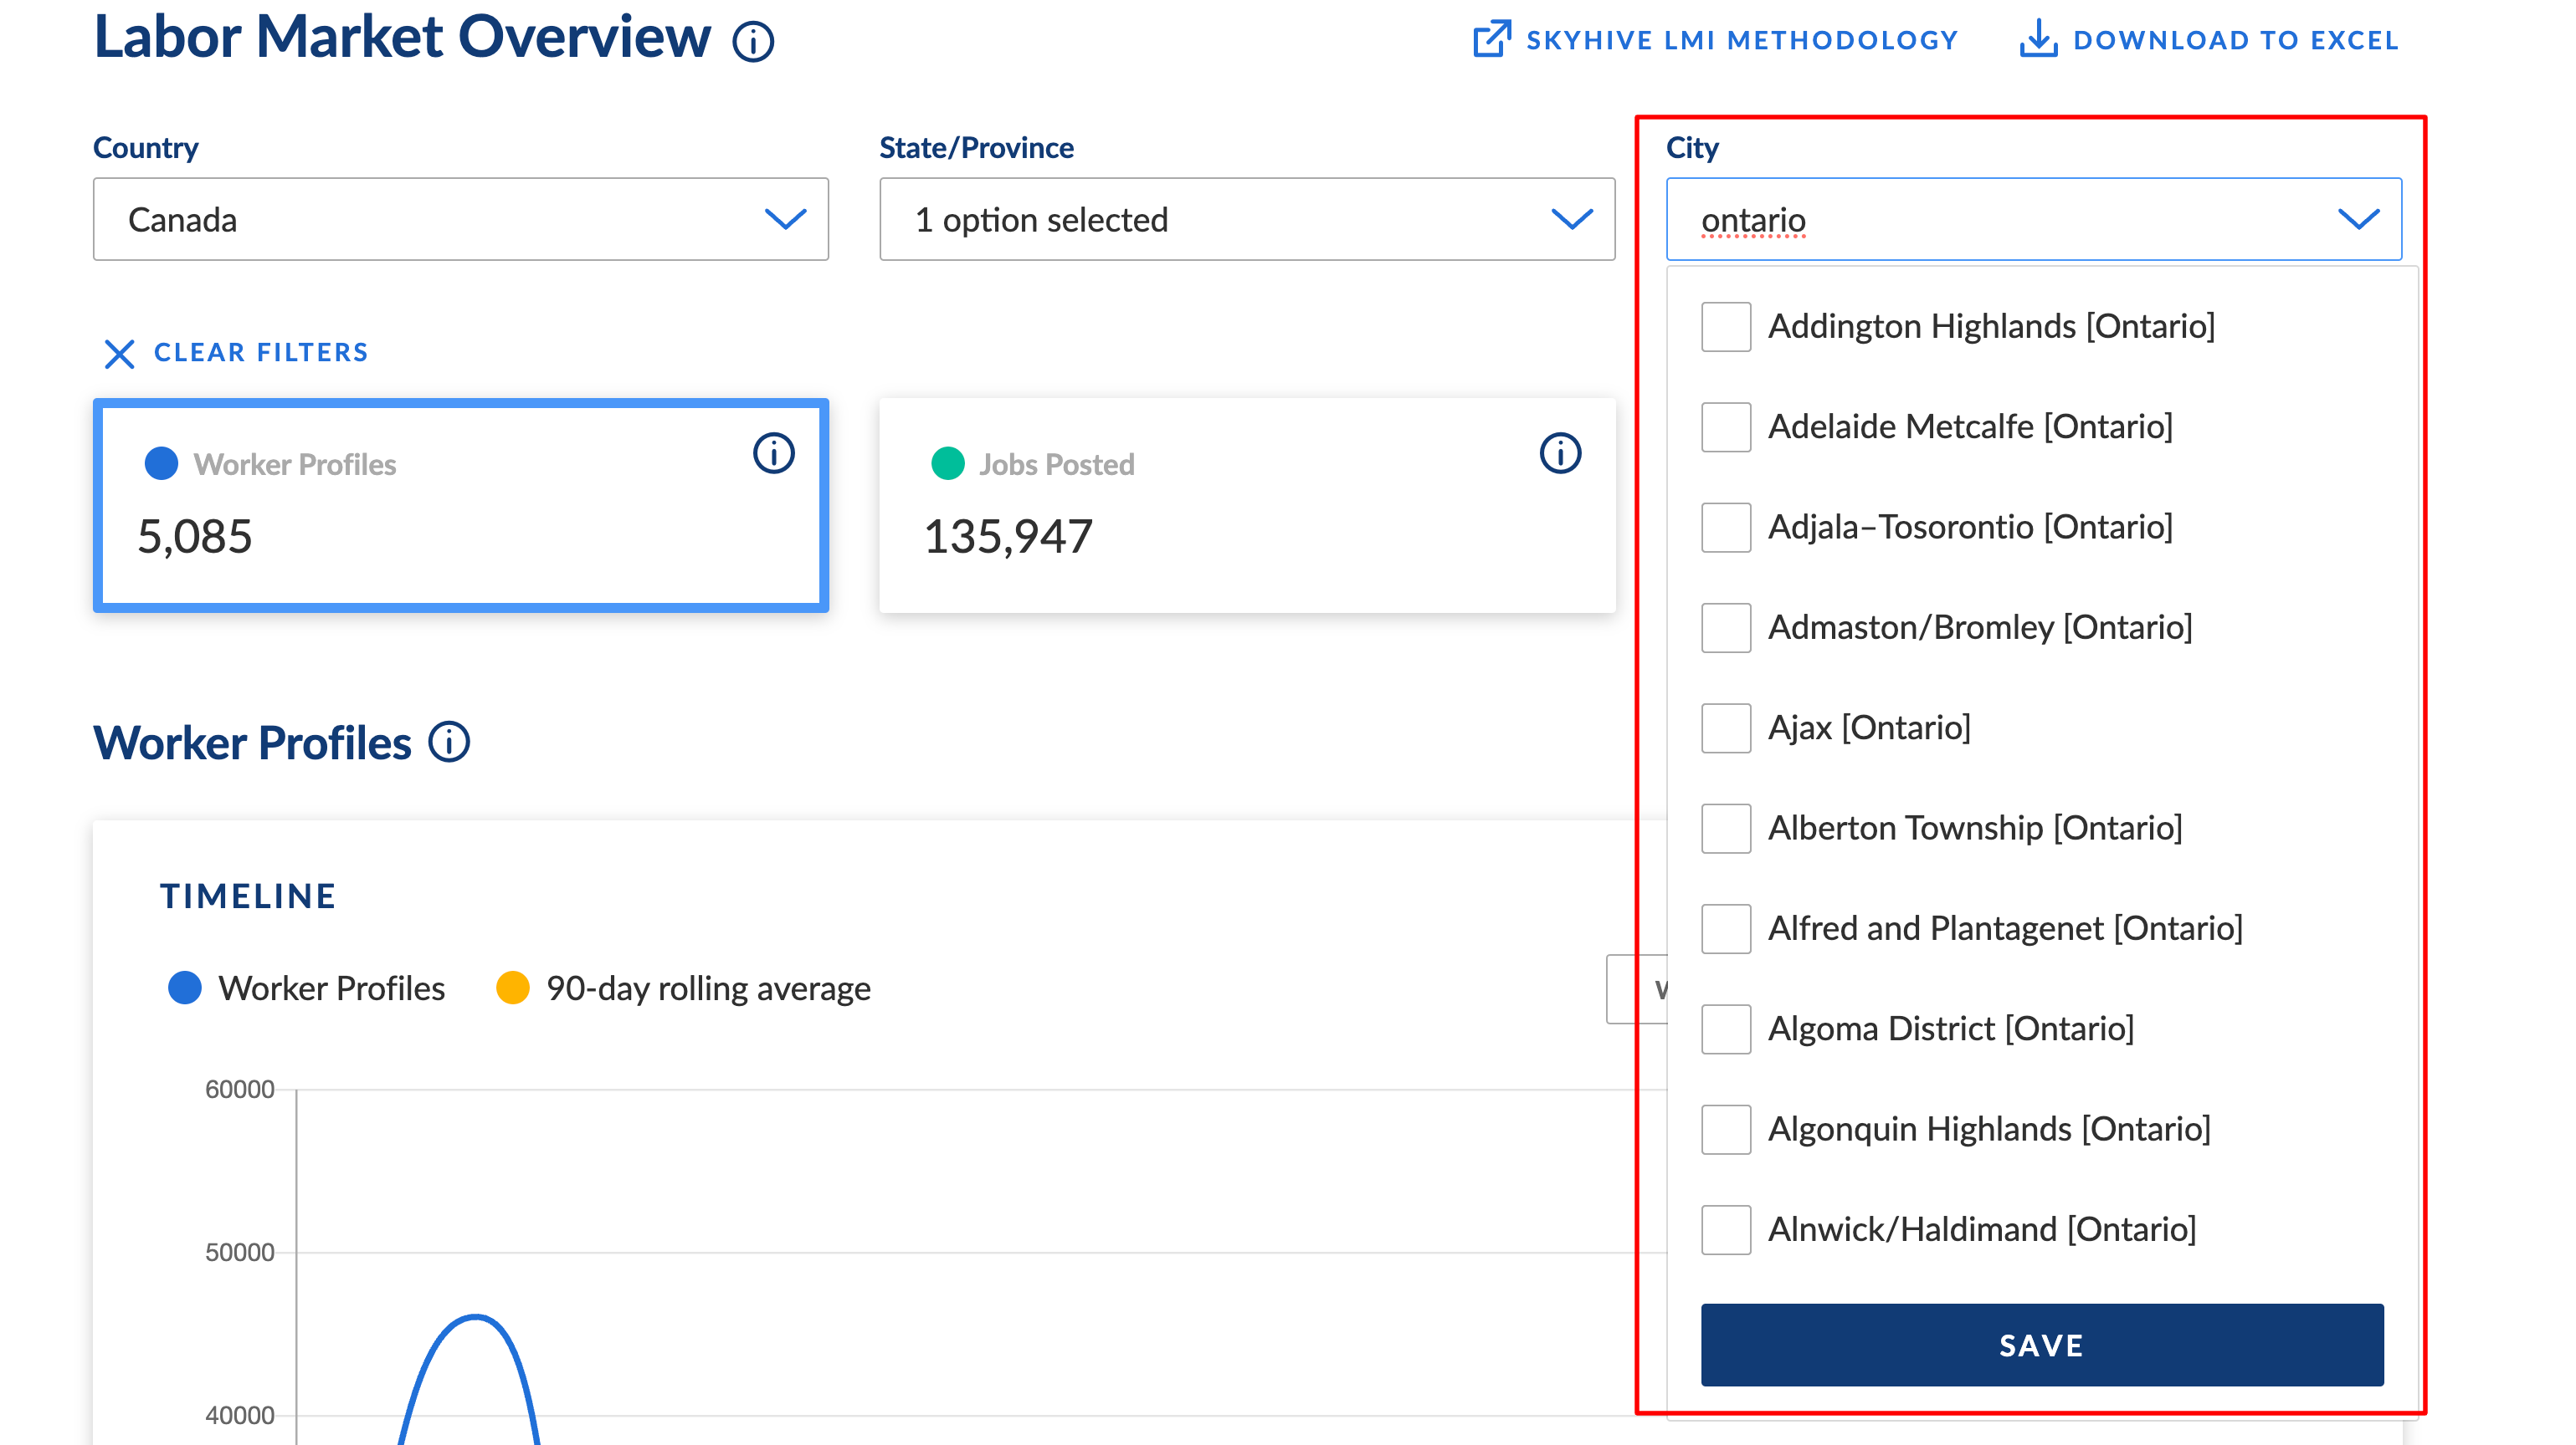Select the Worker Profiles summary card
Screen dimensions: 2576x1445
(x=461, y=506)
